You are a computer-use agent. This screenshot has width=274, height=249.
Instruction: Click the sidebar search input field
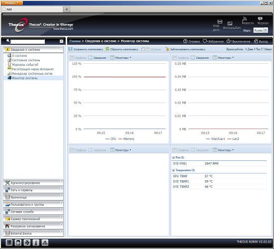pos(27,41)
